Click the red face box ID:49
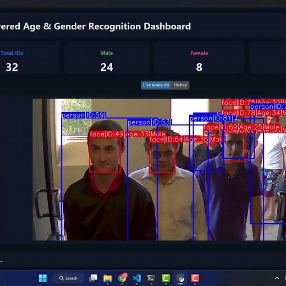 coord(105,155)
